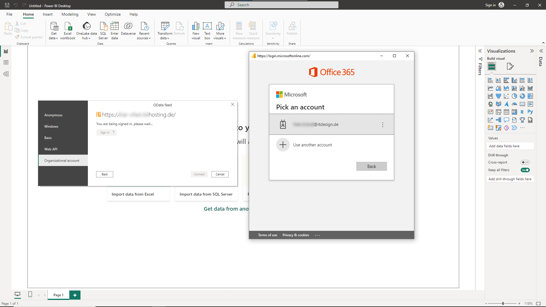The width and height of the screenshot is (546, 307).
Task: Click the SQL Server data button
Action: [x=103, y=31]
